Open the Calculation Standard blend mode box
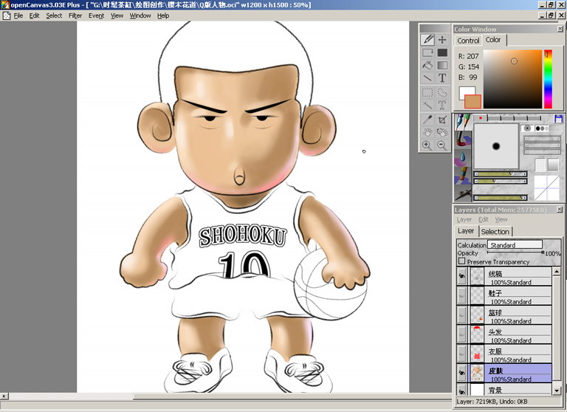The image size is (567, 412). coord(515,244)
